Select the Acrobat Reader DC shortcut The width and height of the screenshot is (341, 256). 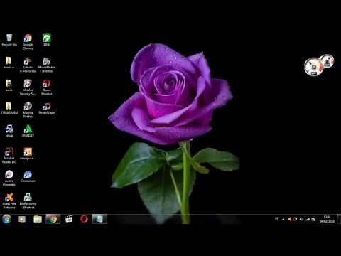click(9, 156)
